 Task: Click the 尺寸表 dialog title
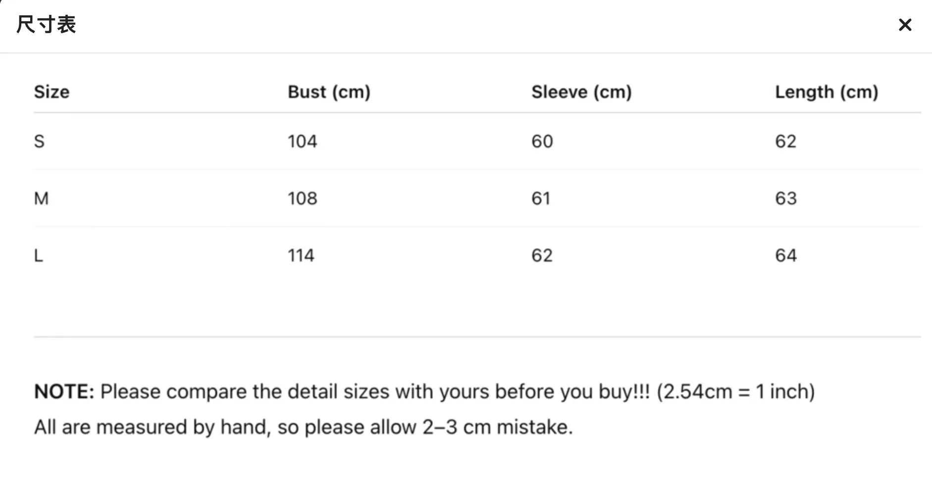click(45, 24)
